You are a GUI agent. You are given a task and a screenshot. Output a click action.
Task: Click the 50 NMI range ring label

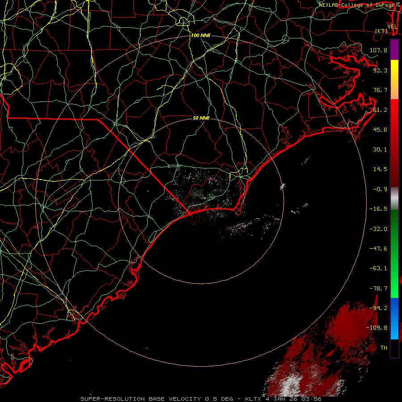point(201,118)
